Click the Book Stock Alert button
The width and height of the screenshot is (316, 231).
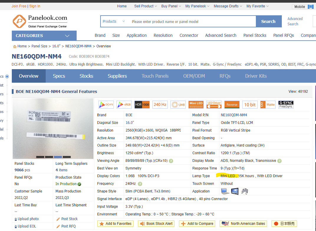click(156, 224)
